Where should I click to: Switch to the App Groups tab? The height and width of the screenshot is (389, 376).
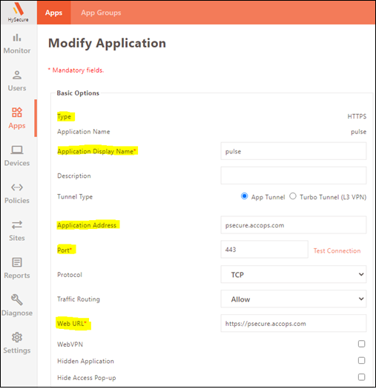pyautogui.click(x=101, y=13)
